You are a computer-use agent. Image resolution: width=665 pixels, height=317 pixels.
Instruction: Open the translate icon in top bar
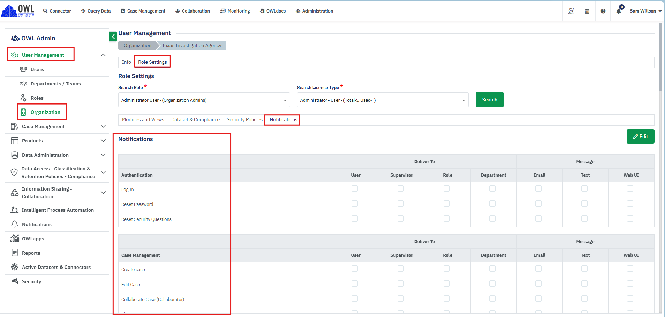[571, 11]
